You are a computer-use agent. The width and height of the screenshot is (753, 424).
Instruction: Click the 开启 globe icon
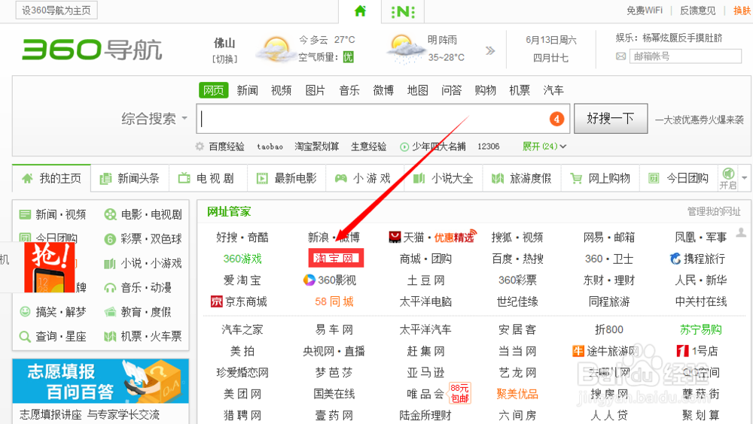(x=728, y=173)
